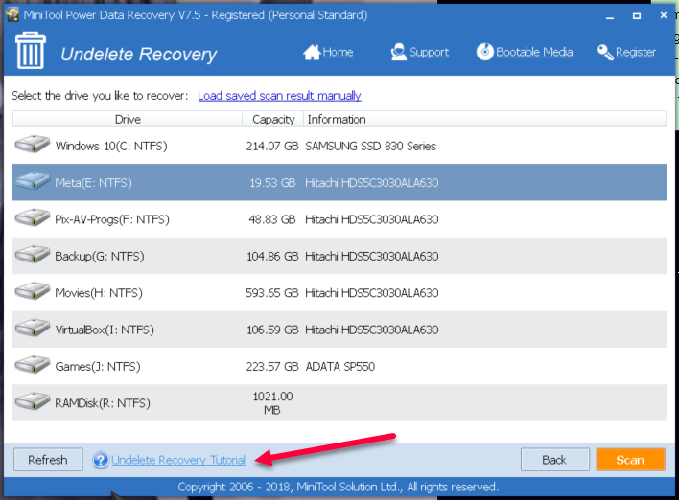Click Hitachi info in the Meta row
679x500 pixels.
372,183
